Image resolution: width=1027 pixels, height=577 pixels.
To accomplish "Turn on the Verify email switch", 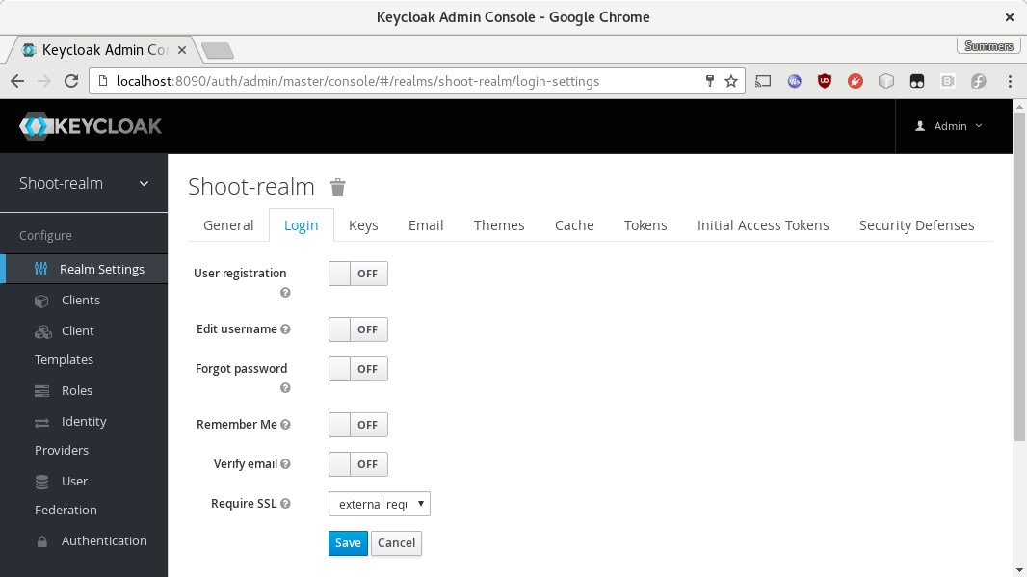I will coord(357,464).
